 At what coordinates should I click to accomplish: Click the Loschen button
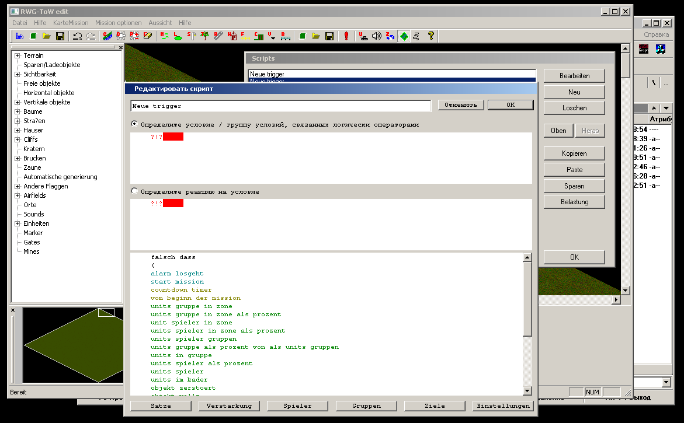pos(575,108)
